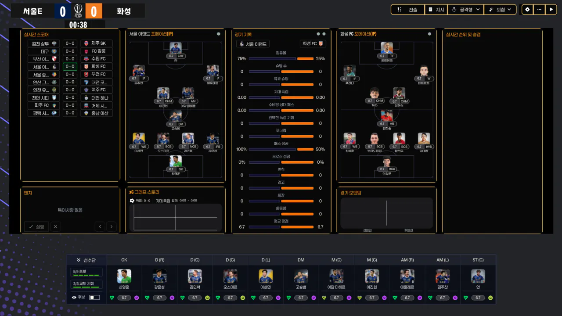562x316 pixels.
Task: Click the morale face icon for 고승범
Action: click(313, 298)
